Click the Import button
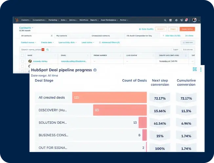Screen dimensions: 214x163 pyautogui.click(x=173, y=29)
